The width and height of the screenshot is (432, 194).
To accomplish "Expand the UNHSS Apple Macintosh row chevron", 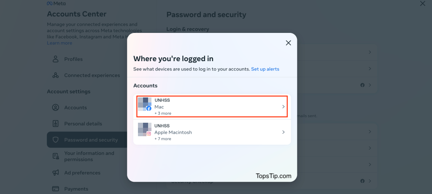I will tap(283, 132).
